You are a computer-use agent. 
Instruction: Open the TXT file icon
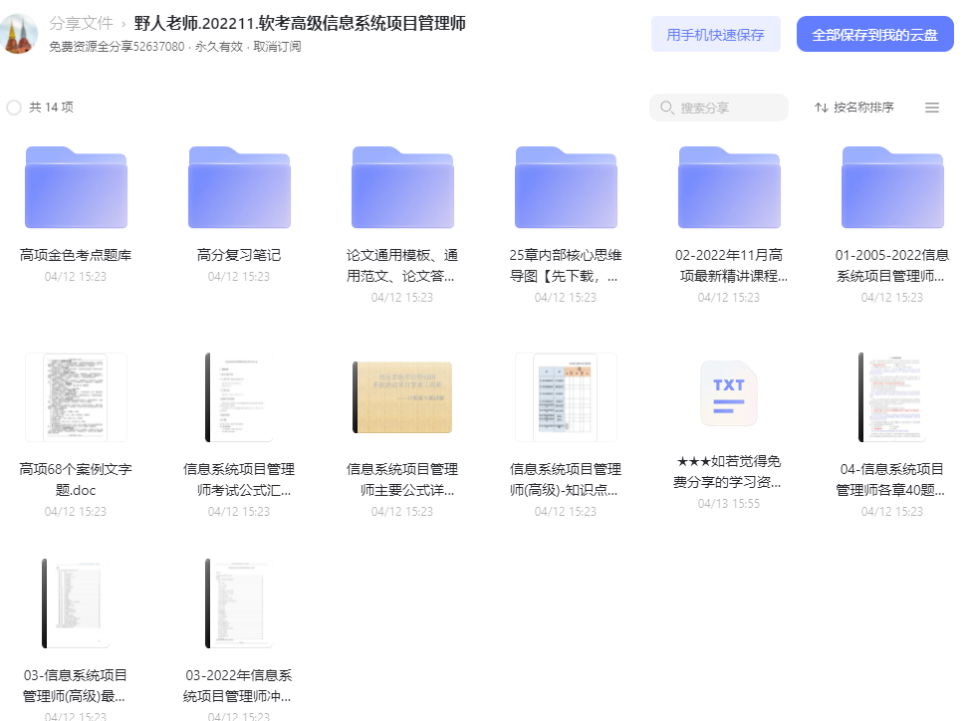pyautogui.click(x=729, y=393)
